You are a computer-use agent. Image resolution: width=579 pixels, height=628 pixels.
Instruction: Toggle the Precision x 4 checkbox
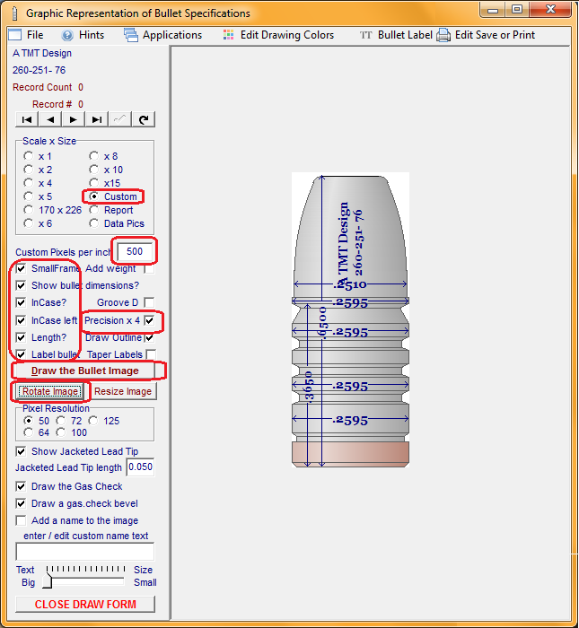149,320
